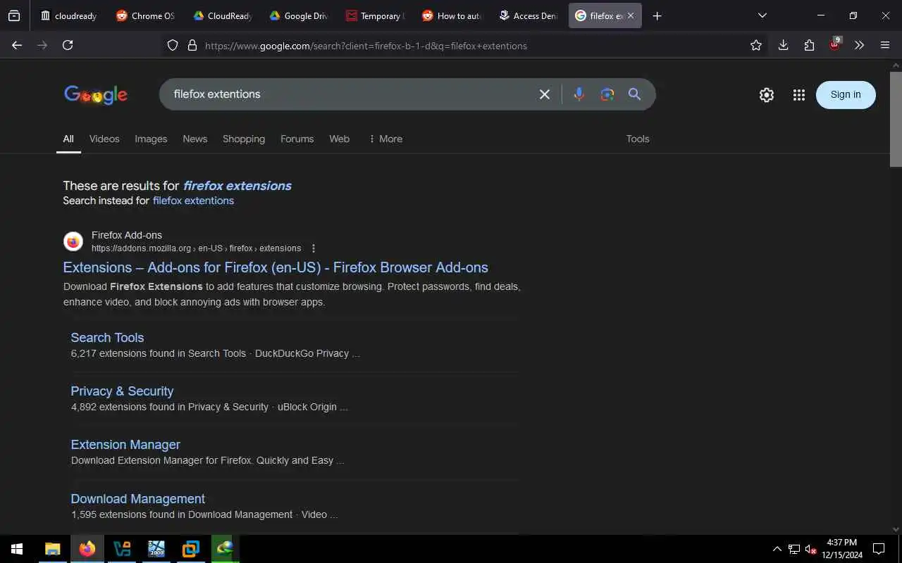
Task: Click the tracking protection shield icon
Action: (x=173, y=46)
